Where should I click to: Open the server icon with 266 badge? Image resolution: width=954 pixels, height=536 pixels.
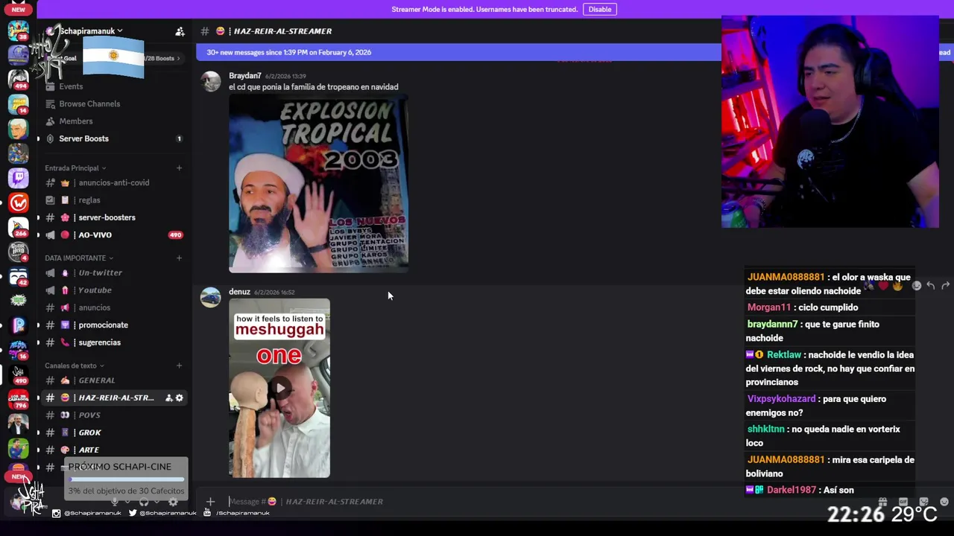[18, 227]
